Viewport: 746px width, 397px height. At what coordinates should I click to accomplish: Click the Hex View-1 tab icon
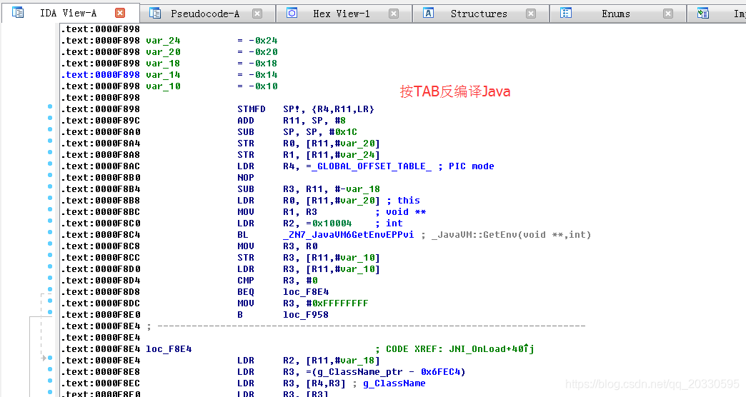click(x=292, y=13)
